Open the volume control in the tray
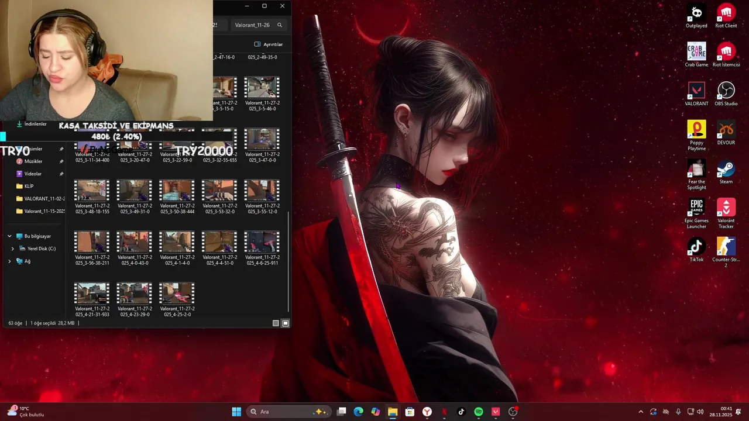The width and height of the screenshot is (749, 421). tap(700, 412)
